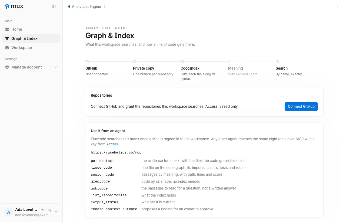Click 'what the index holds' description
This screenshot has height=222, width=346.
click(159, 195)
